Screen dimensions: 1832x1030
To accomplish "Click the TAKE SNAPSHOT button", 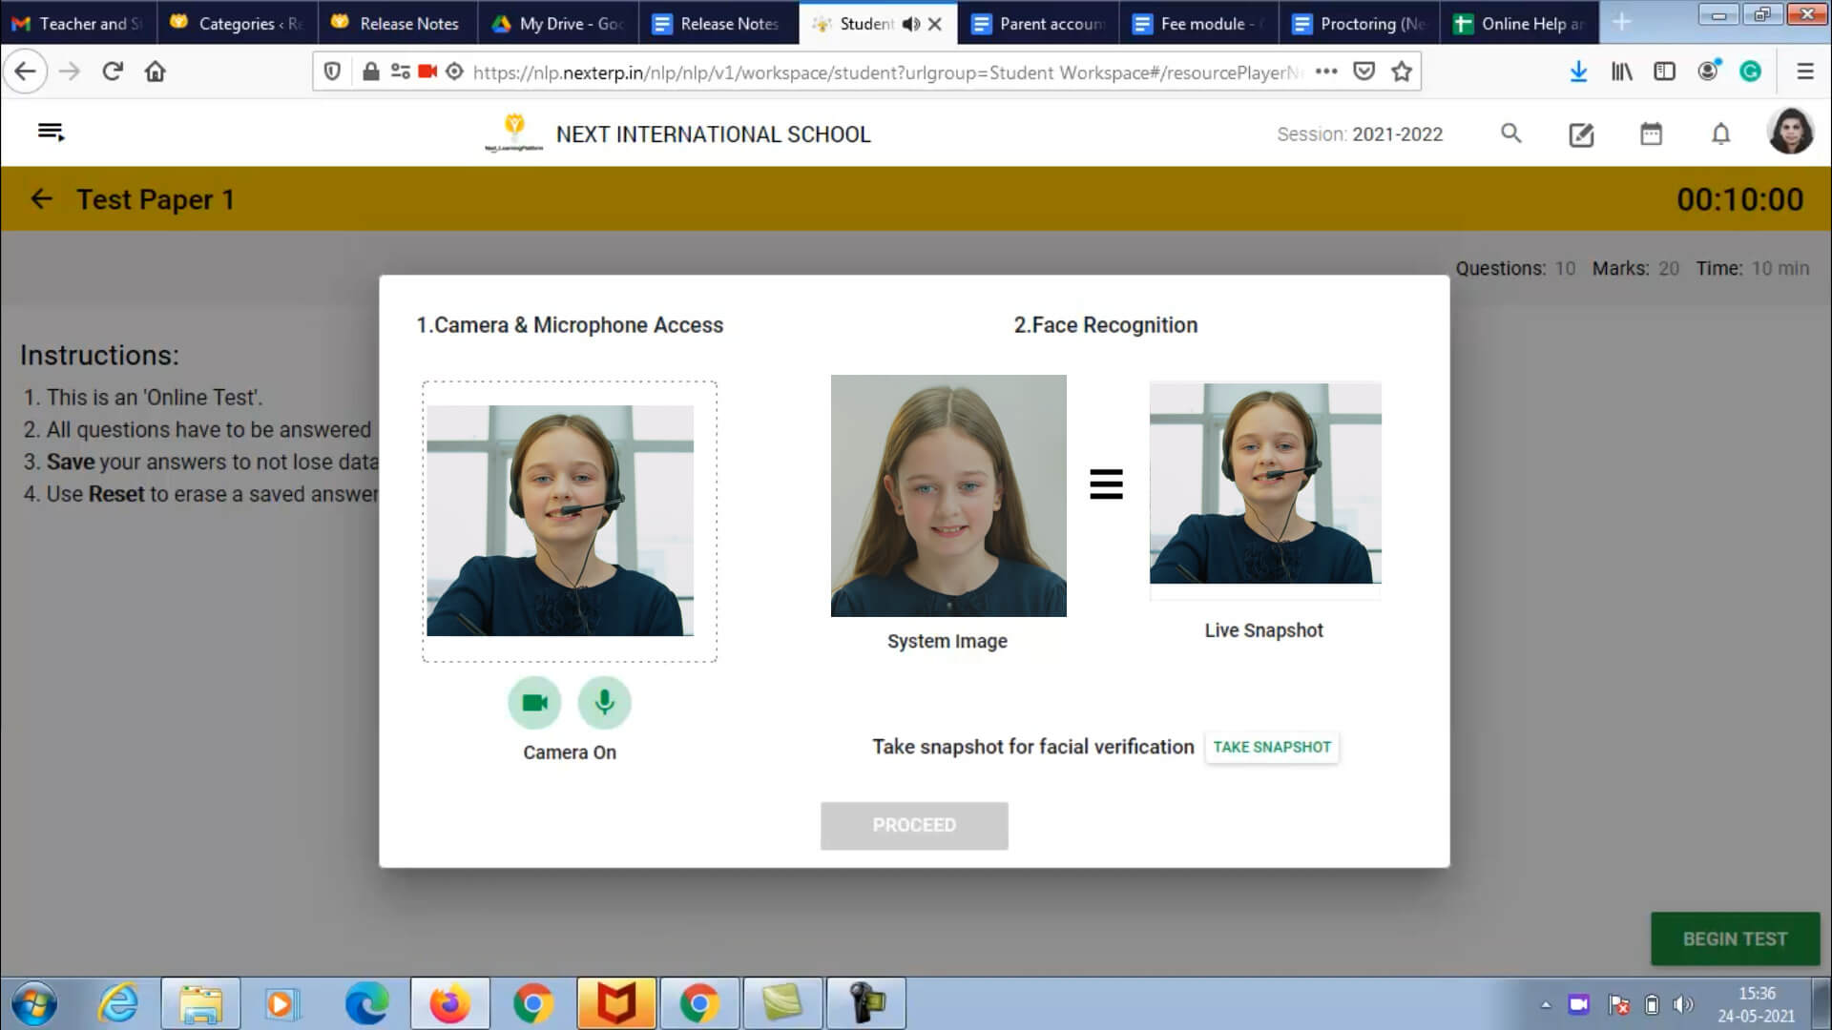I will pyautogui.click(x=1272, y=747).
